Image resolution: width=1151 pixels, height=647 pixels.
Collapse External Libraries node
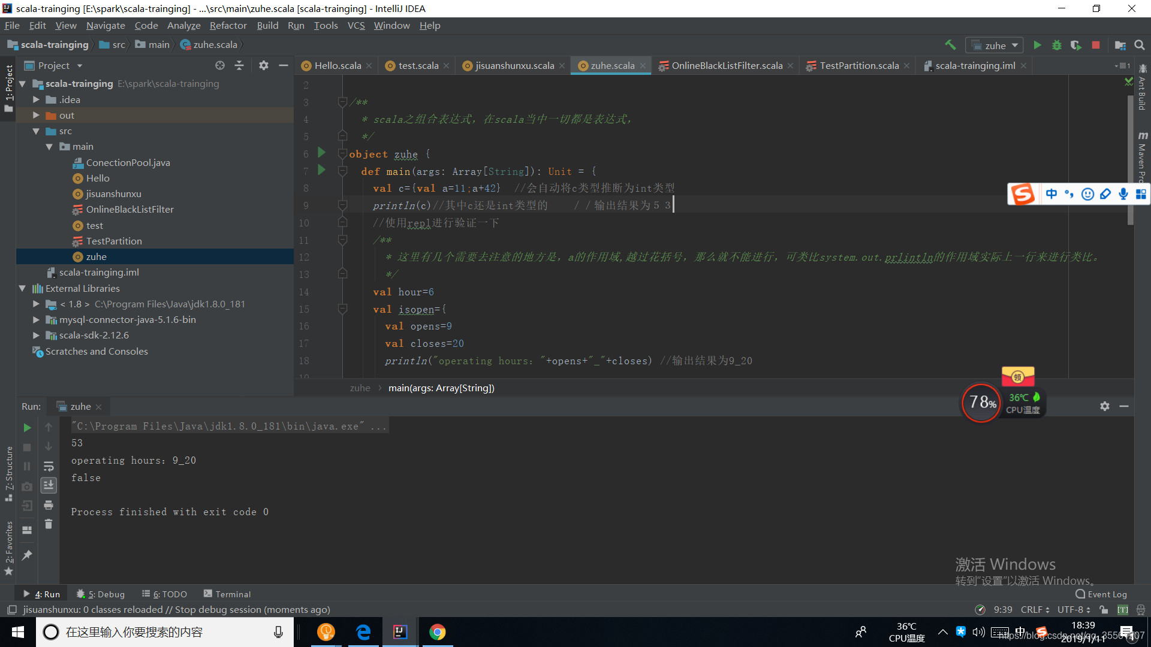point(23,289)
